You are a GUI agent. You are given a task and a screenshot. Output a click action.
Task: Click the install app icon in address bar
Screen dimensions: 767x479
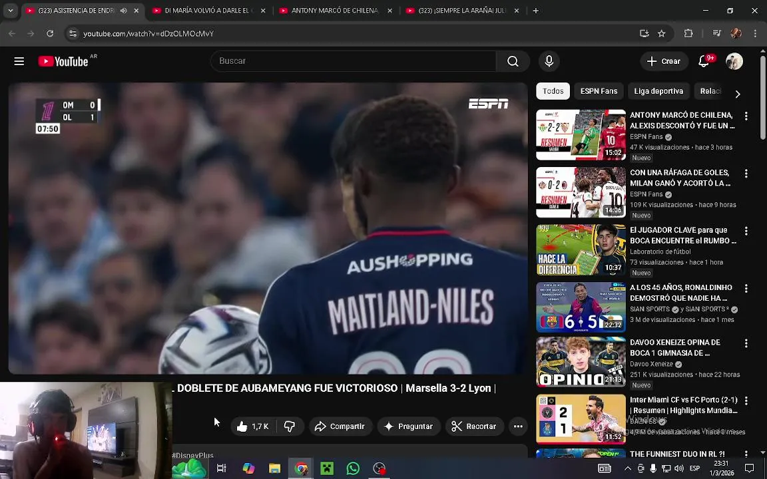644,33
